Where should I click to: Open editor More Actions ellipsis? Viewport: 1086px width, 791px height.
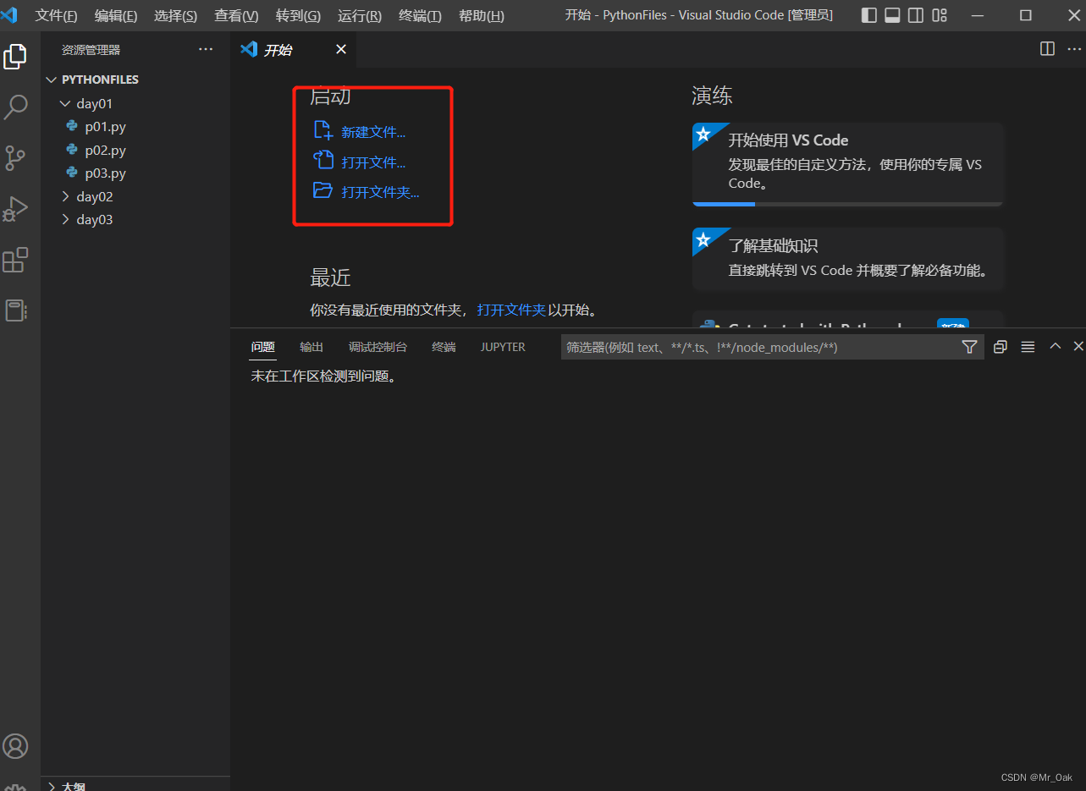tap(1074, 49)
